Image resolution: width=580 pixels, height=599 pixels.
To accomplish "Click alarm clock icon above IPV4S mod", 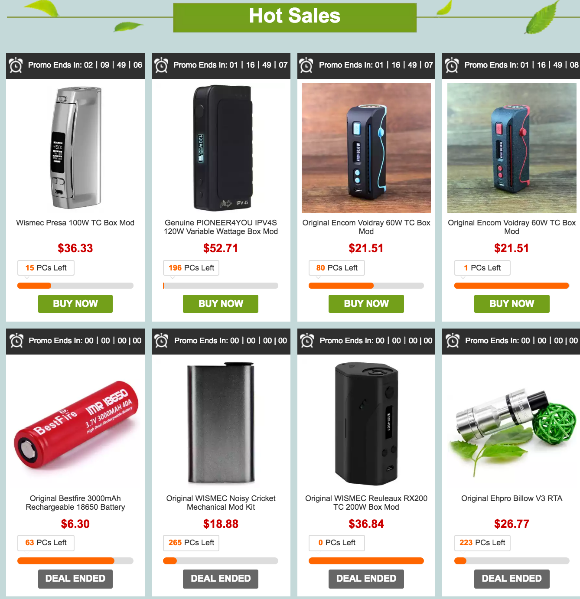I will coord(161,65).
